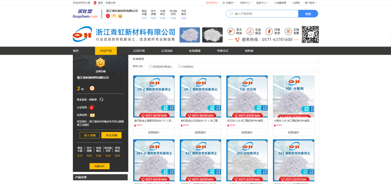Click the star icon beside 收藏夹
The height and width of the screenshot is (184, 391).
click(224, 3)
